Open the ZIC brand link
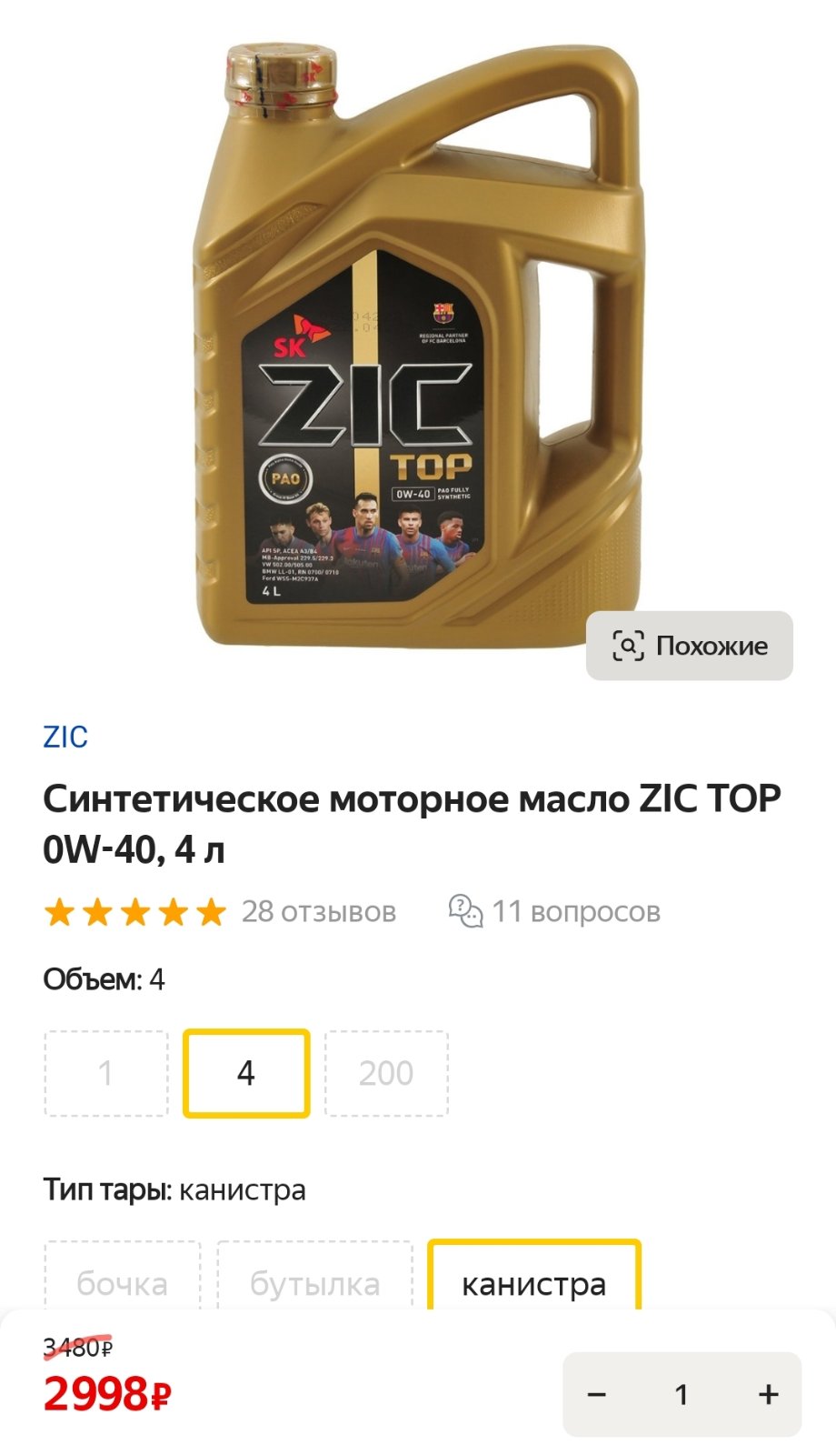 click(x=65, y=737)
